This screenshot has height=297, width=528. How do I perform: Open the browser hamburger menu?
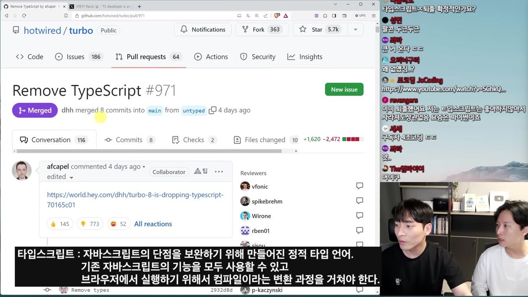pyautogui.click(x=374, y=16)
